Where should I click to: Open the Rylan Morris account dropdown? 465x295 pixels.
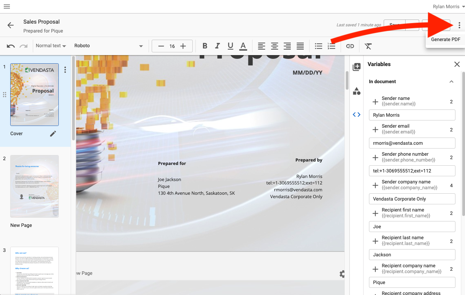[x=449, y=7]
